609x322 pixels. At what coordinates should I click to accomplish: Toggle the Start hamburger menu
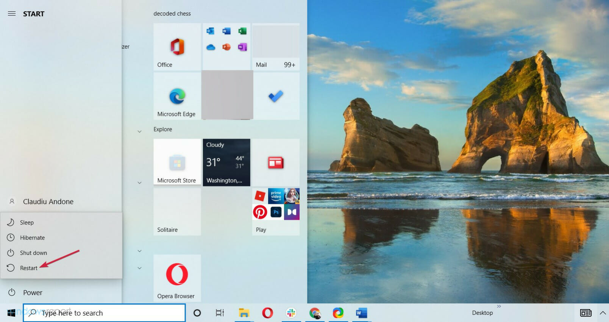[12, 14]
